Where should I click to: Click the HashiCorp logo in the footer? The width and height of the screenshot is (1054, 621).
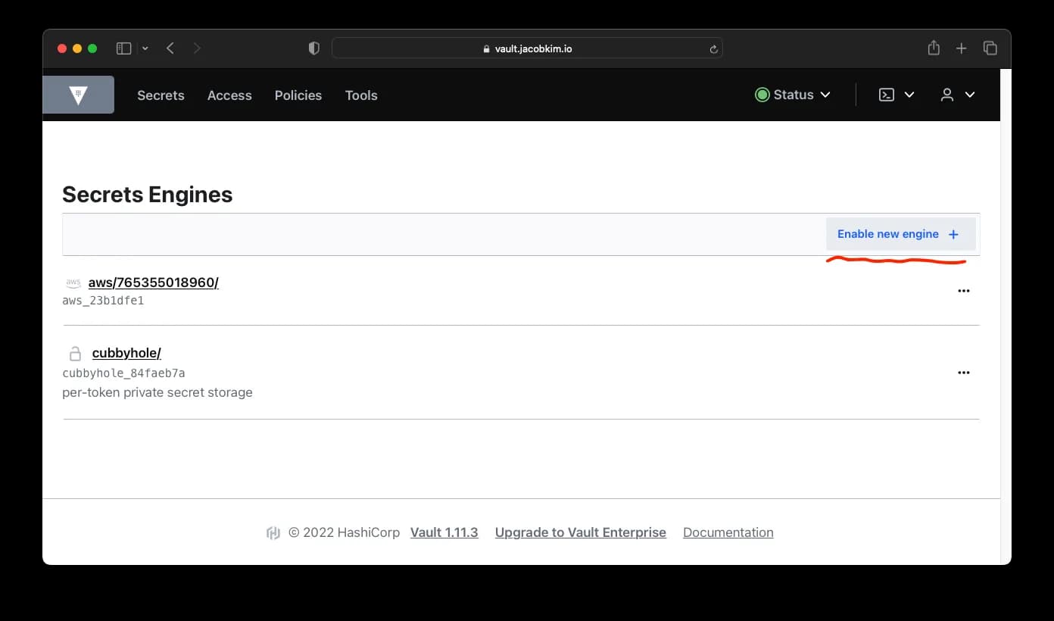tap(273, 532)
